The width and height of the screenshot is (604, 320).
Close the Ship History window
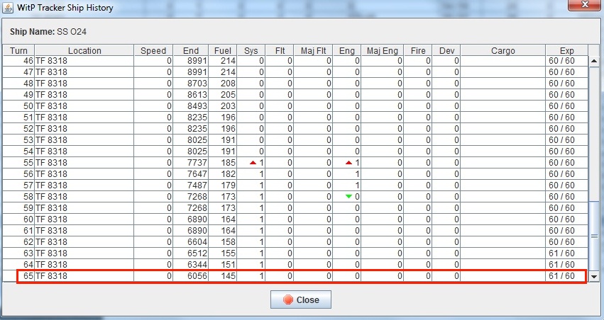tap(584, 5)
